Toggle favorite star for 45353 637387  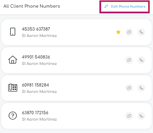click(118, 32)
